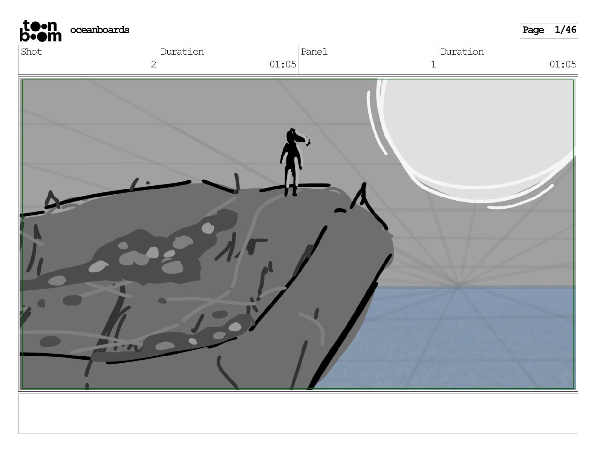The height and width of the screenshot is (461, 597).
Task: Click the 'Shot' header label
Action: pos(32,52)
